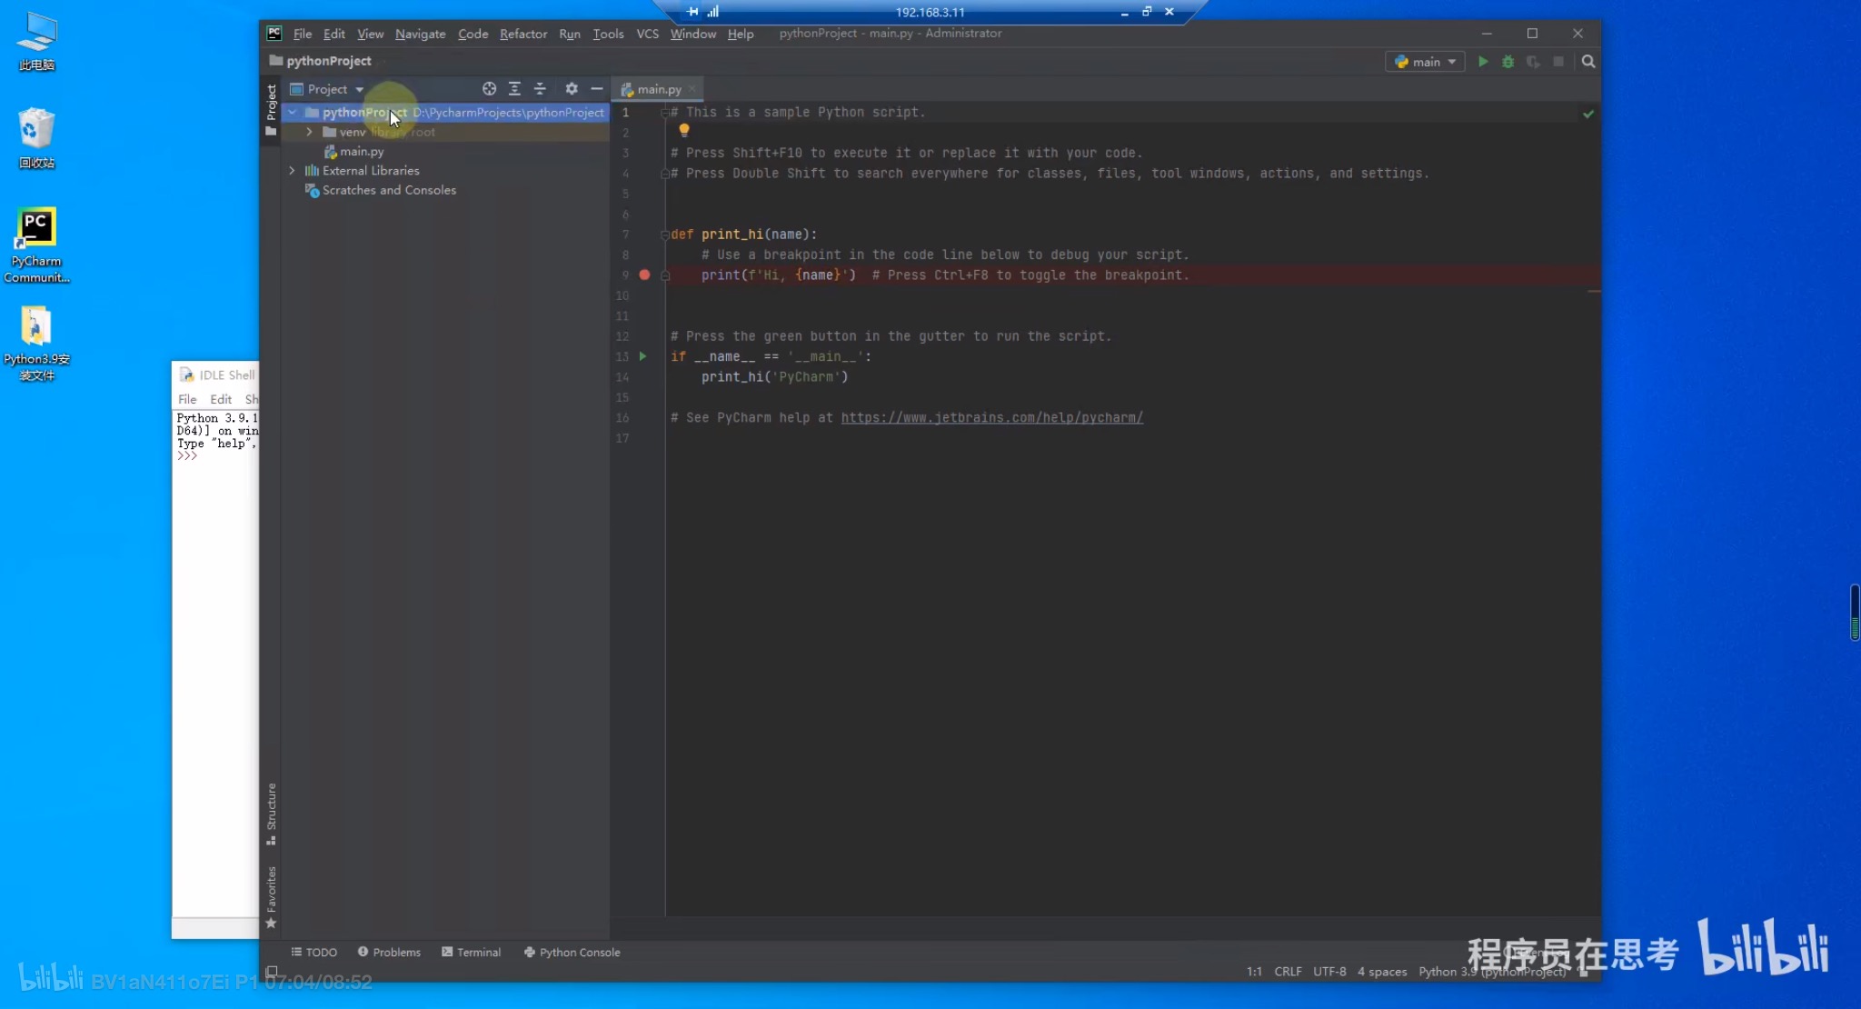The width and height of the screenshot is (1861, 1009).
Task: Open Project panel gear options
Action: (x=572, y=88)
